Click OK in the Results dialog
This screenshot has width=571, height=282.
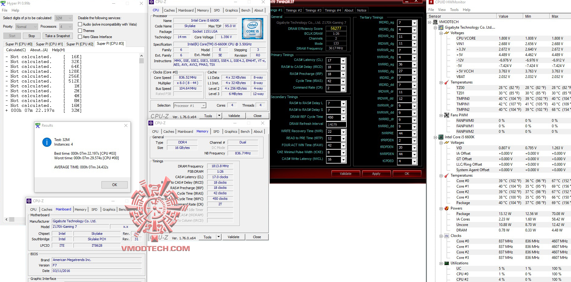pos(115,185)
